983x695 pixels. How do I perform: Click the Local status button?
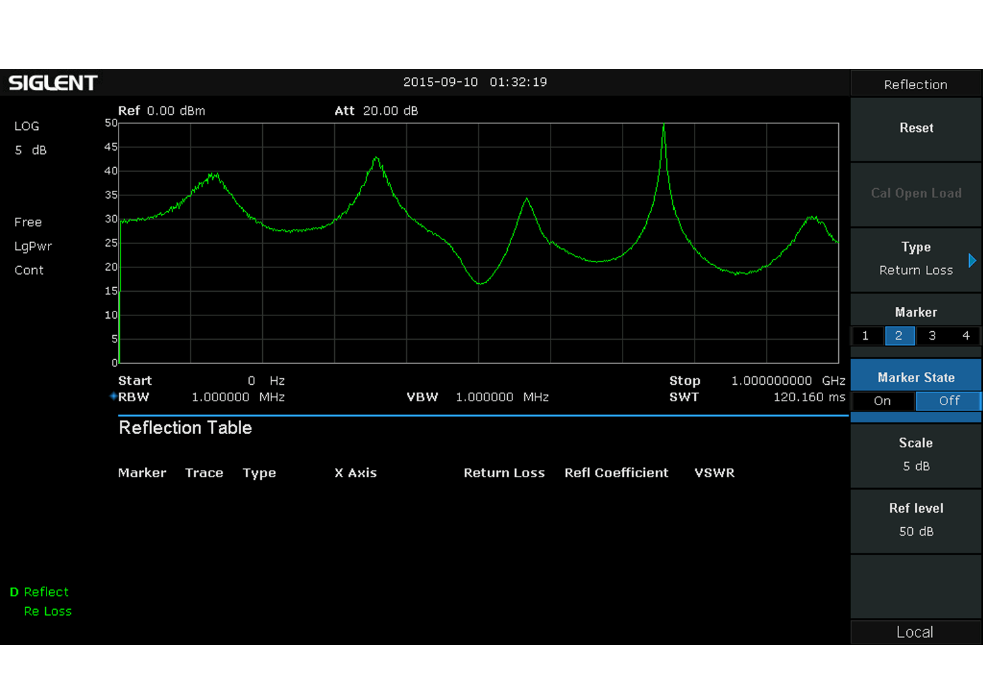point(915,632)
